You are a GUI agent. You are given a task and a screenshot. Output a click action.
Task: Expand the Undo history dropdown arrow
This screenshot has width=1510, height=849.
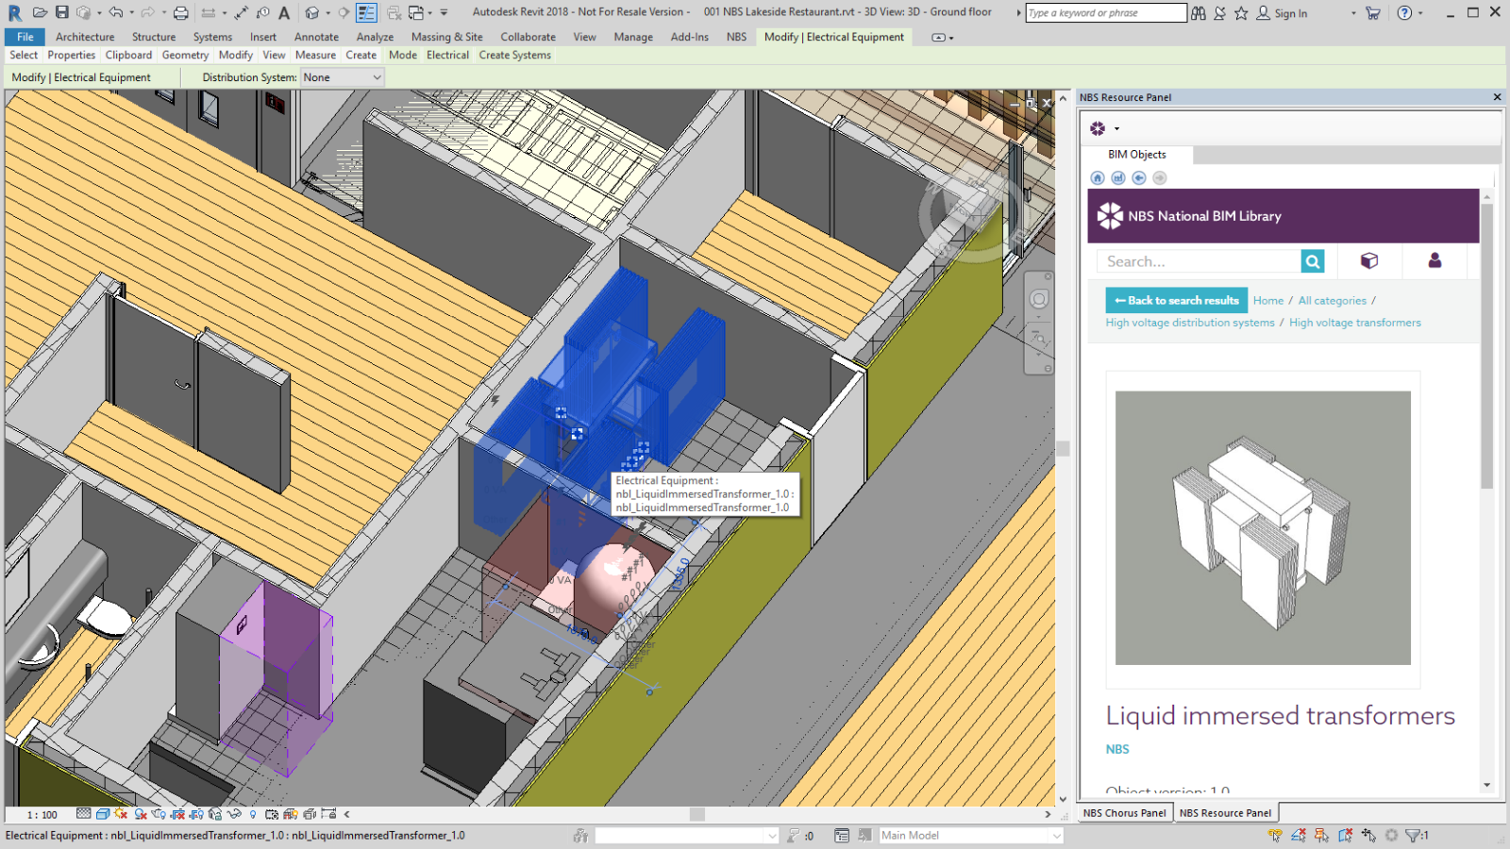pyautogui.click(x=131, y=12)
